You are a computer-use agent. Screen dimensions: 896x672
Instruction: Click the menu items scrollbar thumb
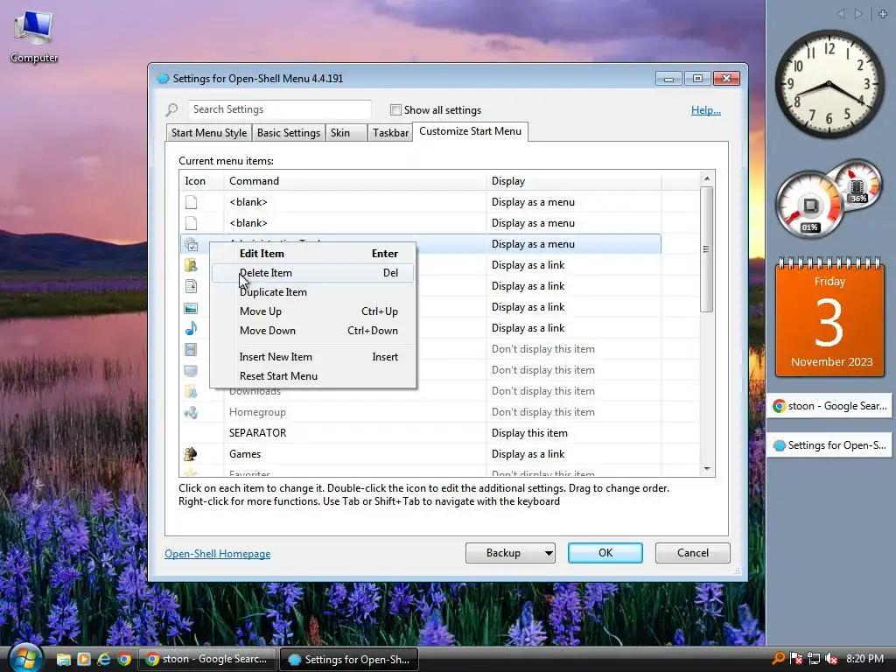(707, 249)
